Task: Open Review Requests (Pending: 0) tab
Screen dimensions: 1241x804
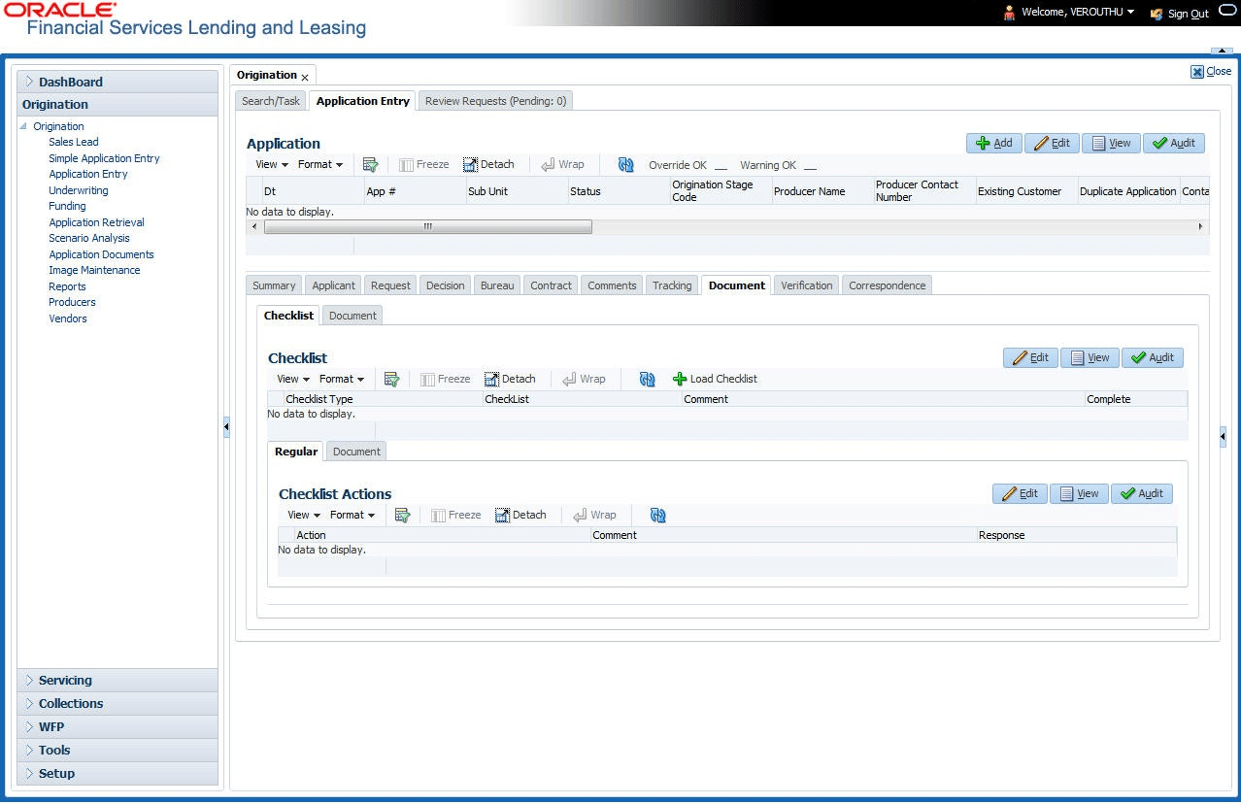Action: [495, 101]
